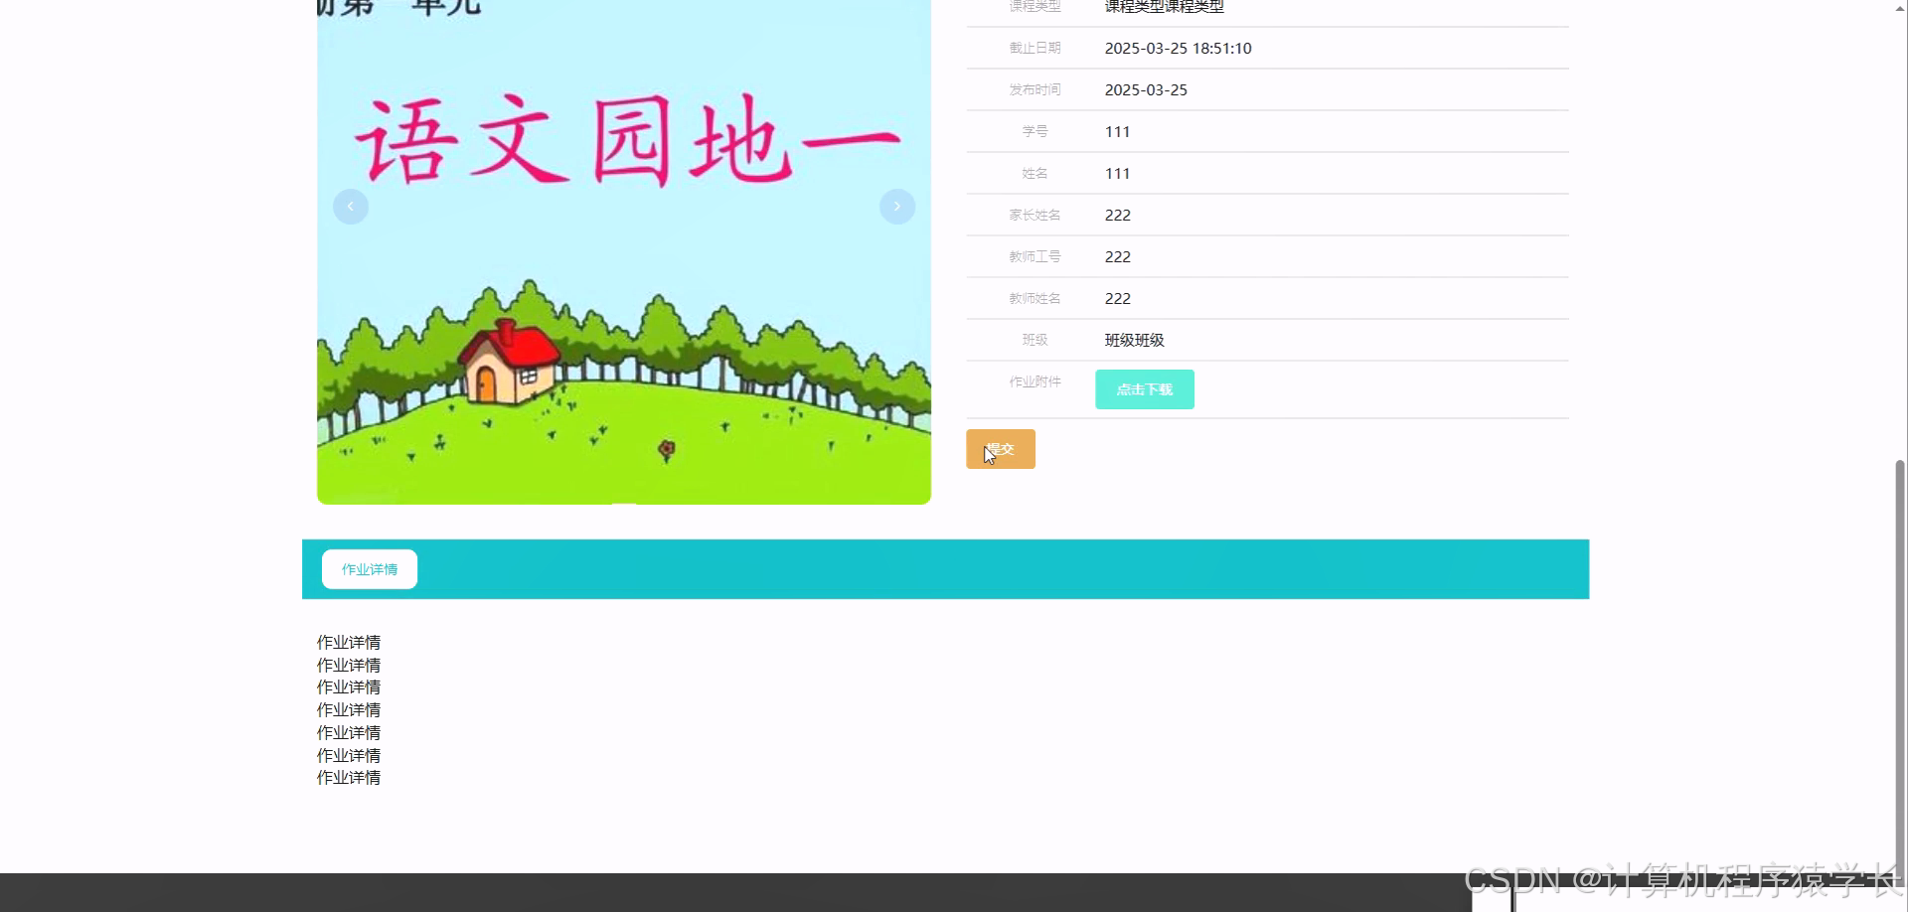Select the 作业详情 tab
The width and height of the screenshot is (1908, 912).
(368, 568)
